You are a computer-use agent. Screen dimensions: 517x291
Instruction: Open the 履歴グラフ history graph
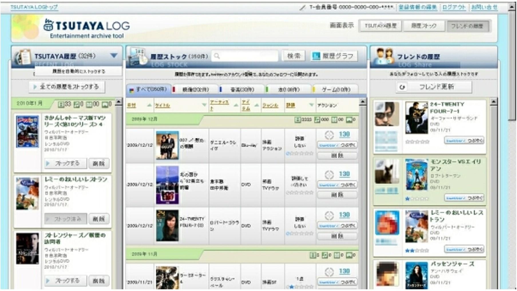tap(334, 56)
